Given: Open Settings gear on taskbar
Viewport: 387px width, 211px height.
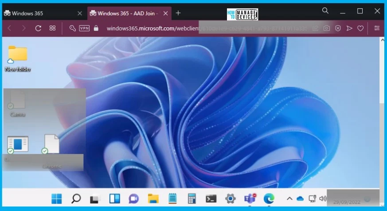Looking at the screenshot, I should point(230,199).
